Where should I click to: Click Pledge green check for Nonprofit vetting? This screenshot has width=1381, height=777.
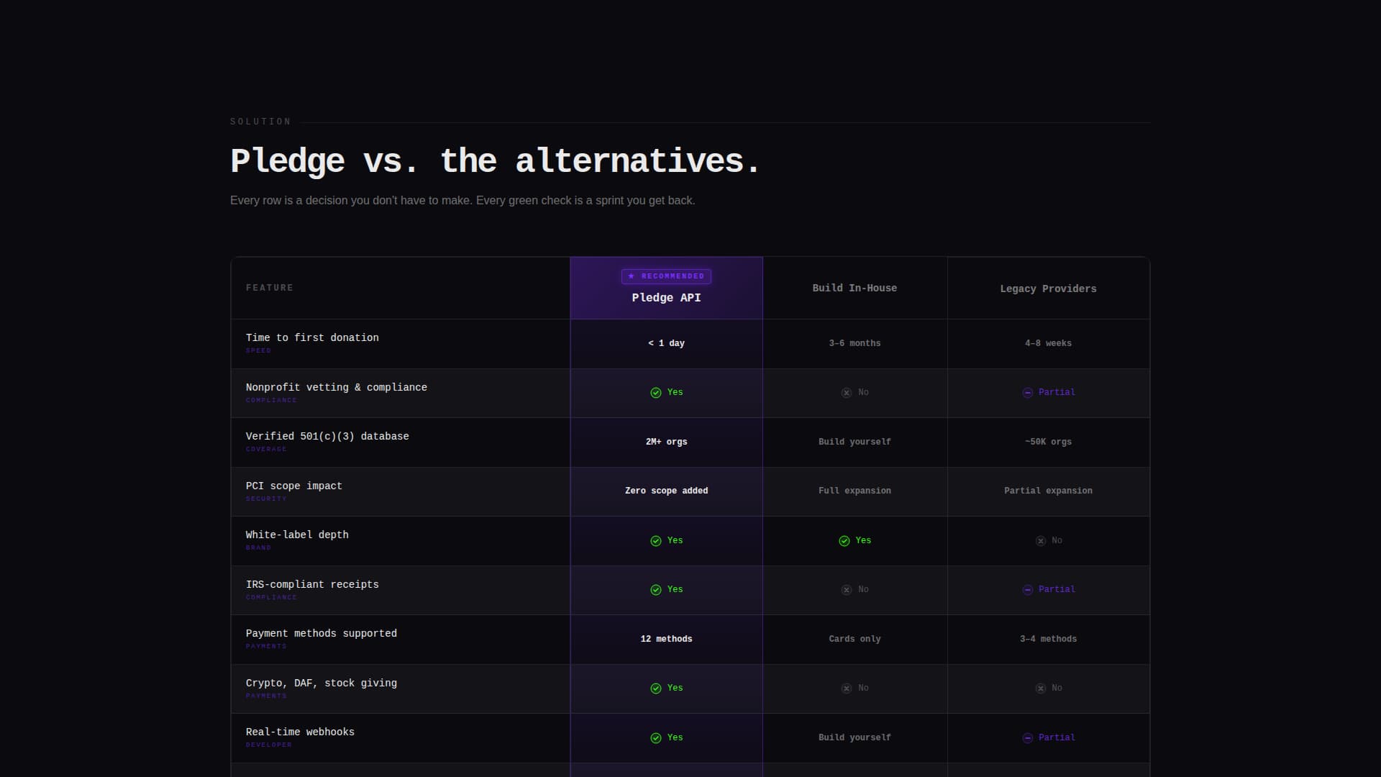[656, 393]
